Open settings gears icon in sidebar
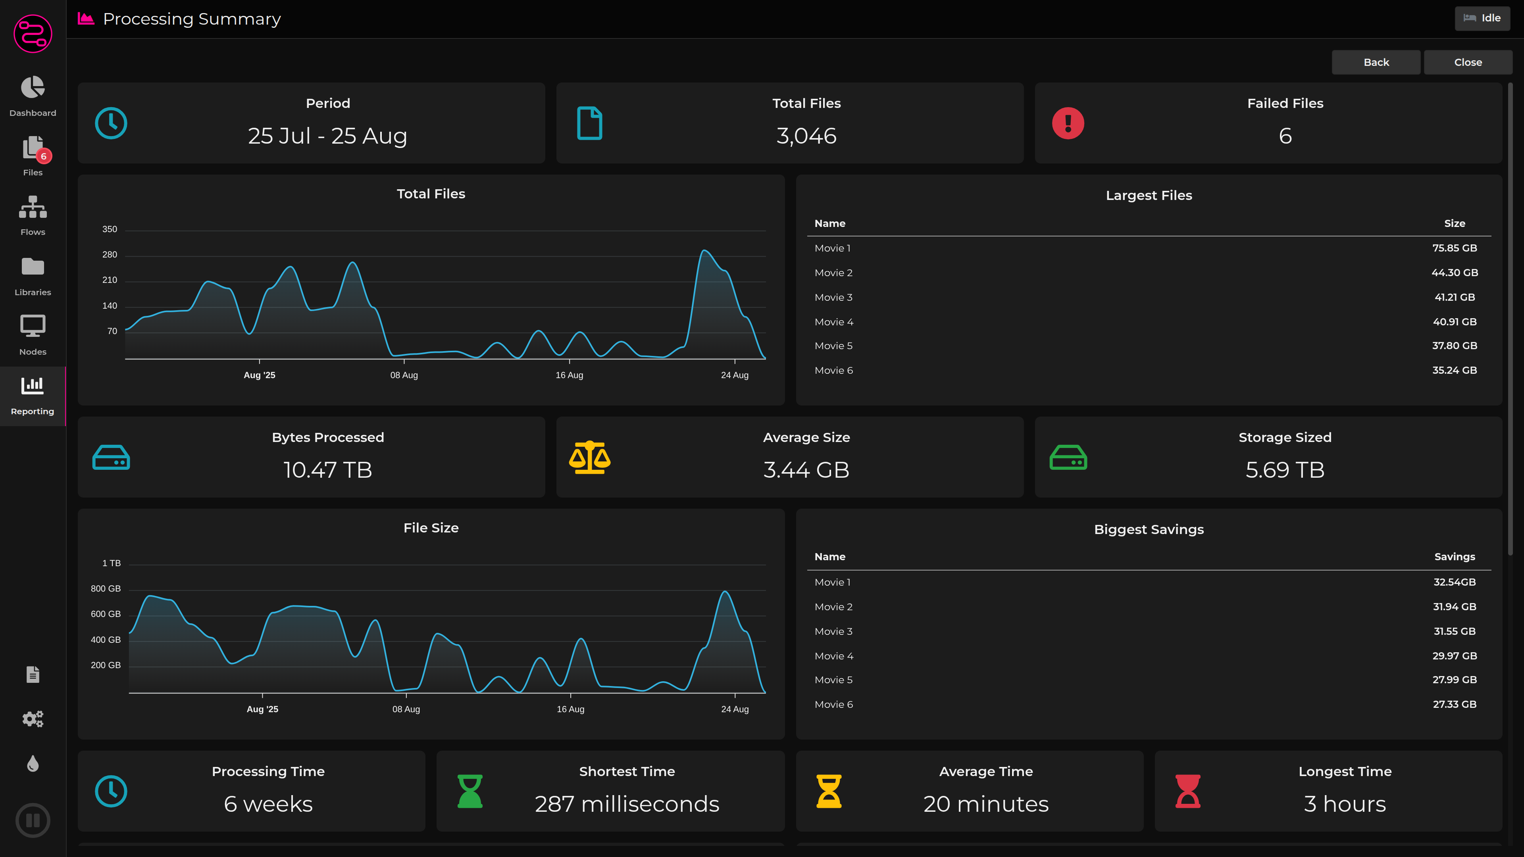The image size is (1524, 857). 33,719
